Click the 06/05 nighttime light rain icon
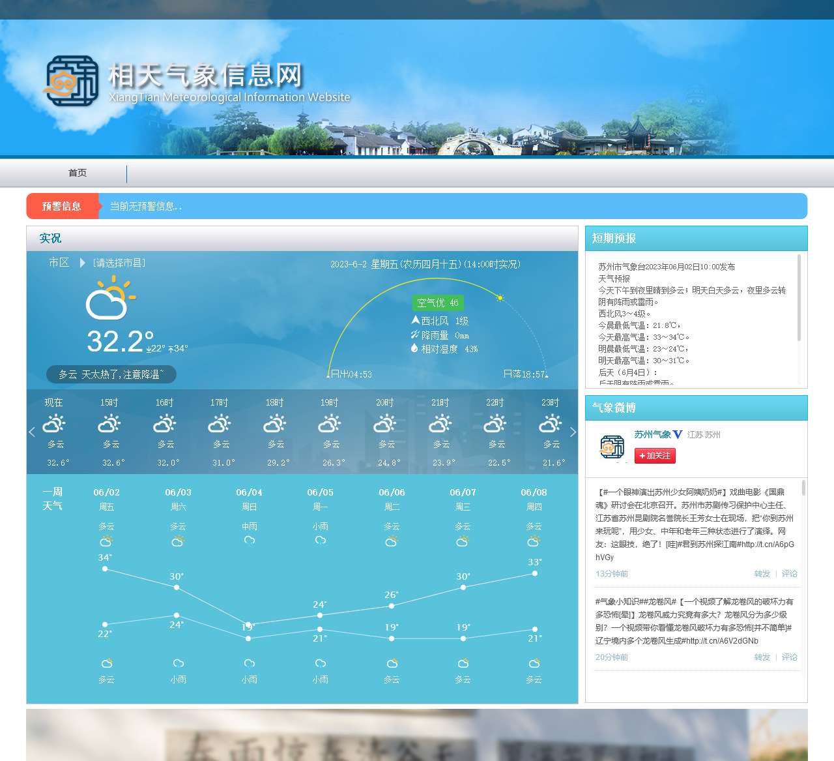The width and height of the screenshot is (834, 761). point(320,663)
